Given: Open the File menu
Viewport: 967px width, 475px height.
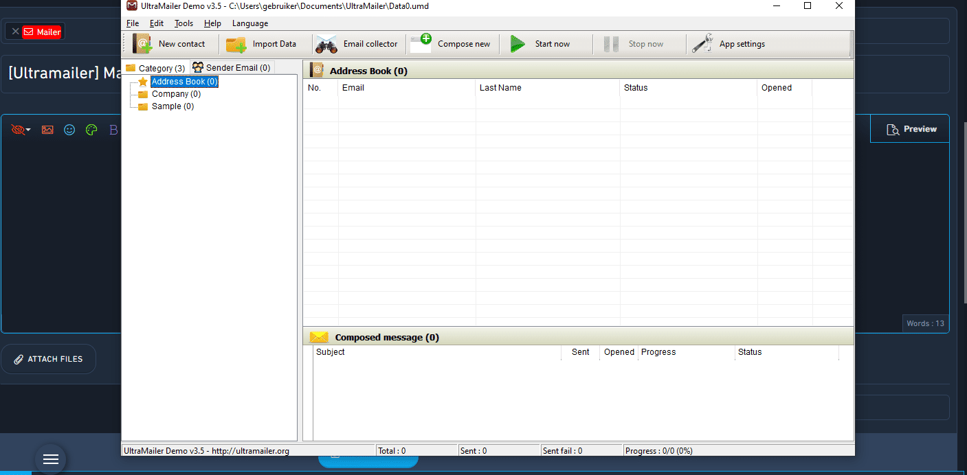Looking at the screenshot, I should click(x=133, y=23).
